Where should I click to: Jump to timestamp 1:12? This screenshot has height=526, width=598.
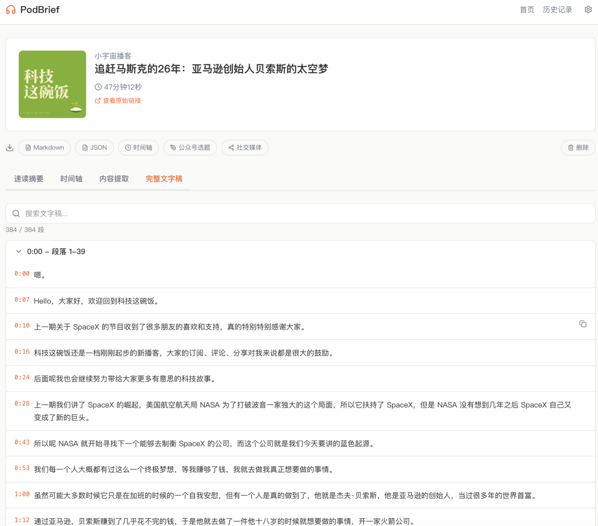(x=22, y=520)
